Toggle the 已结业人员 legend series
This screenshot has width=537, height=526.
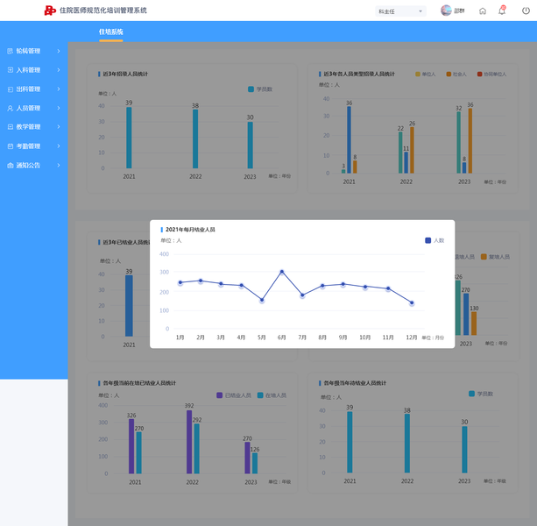tap(234, 395)
